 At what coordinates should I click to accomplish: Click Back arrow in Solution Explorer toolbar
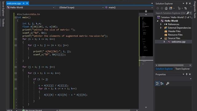(158, 8)
